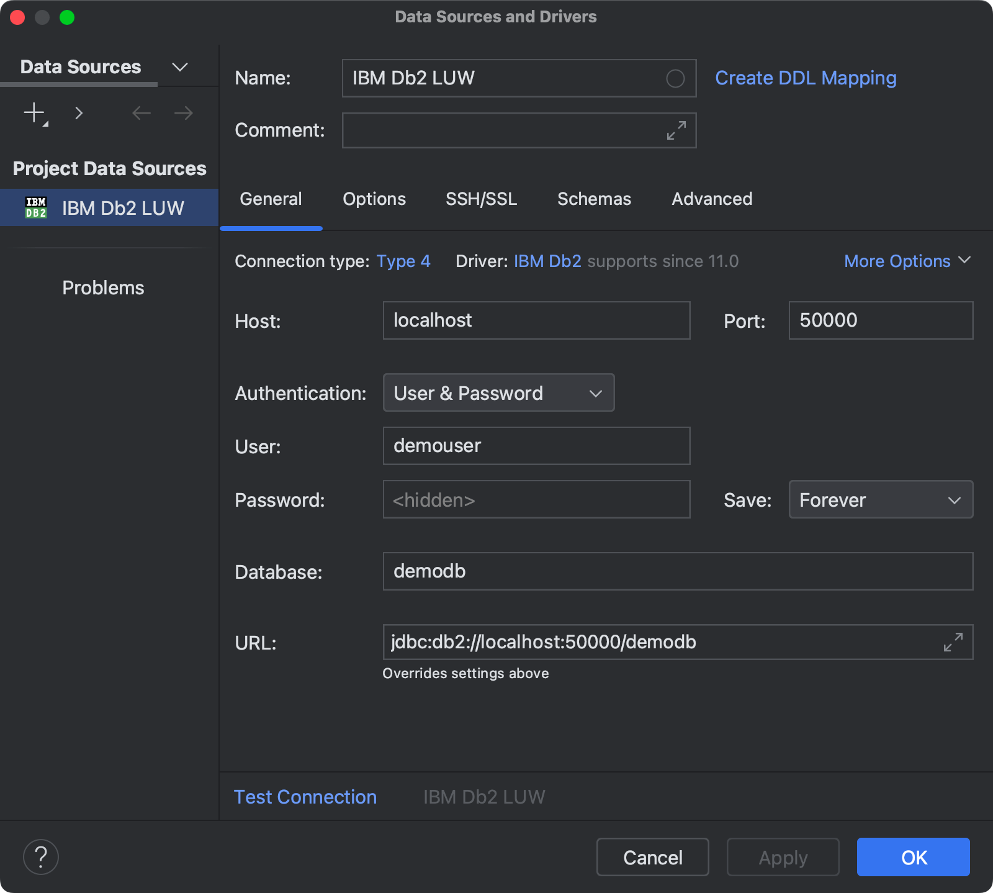Open the URL field expand editor icon
Viewport: 993px width, 893px height.
[954, 643]
